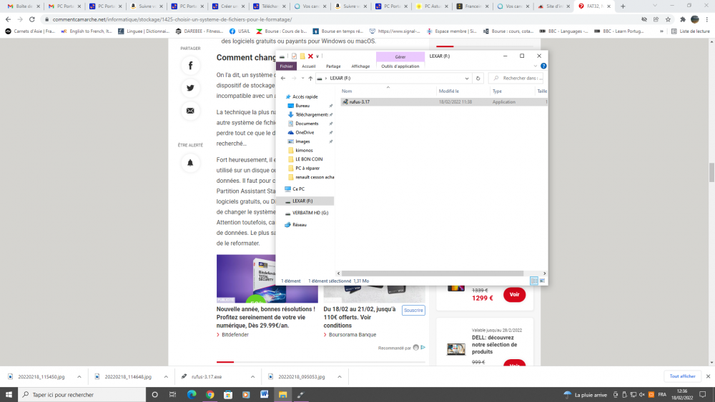Switch to the Affichage ribbon tab

(360, 66)
